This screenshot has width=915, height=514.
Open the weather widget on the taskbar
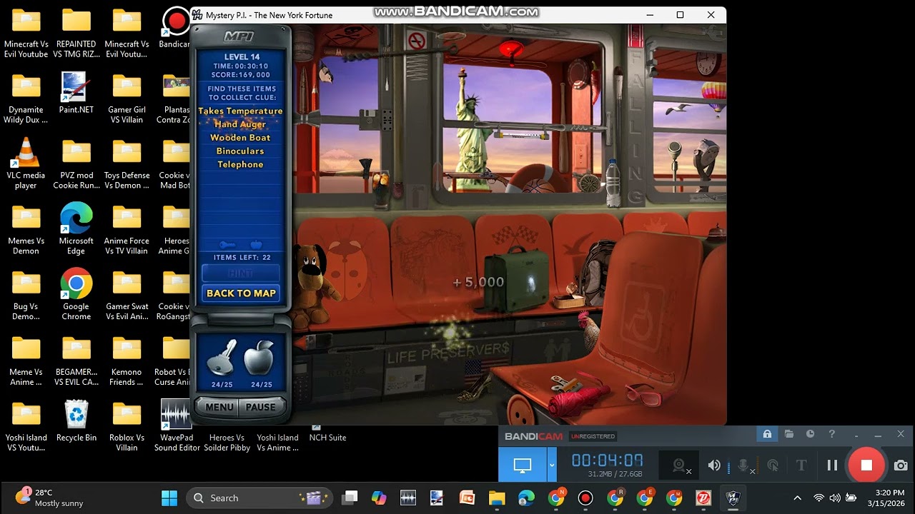(x=50, y=498)
